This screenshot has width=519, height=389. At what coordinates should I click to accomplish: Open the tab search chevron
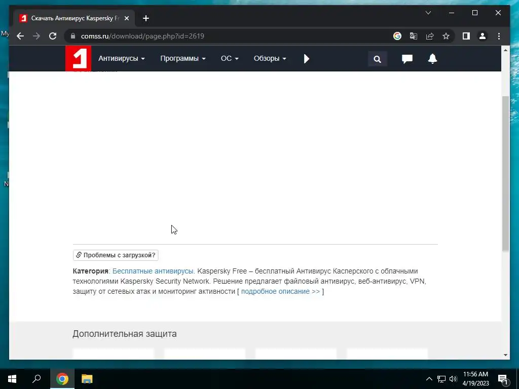click(428, 13)
